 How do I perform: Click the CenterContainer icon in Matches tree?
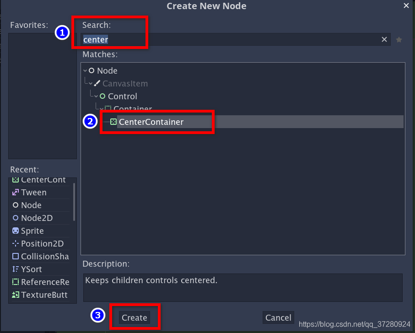(x=113, y=122)
